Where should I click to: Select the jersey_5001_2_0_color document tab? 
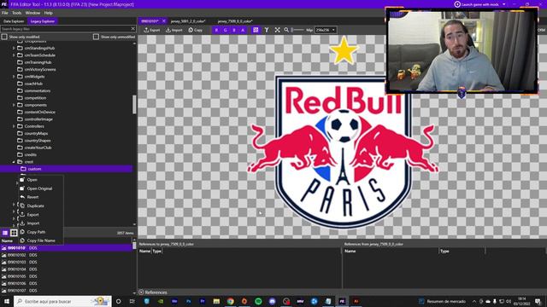click(x=188, y=21)
